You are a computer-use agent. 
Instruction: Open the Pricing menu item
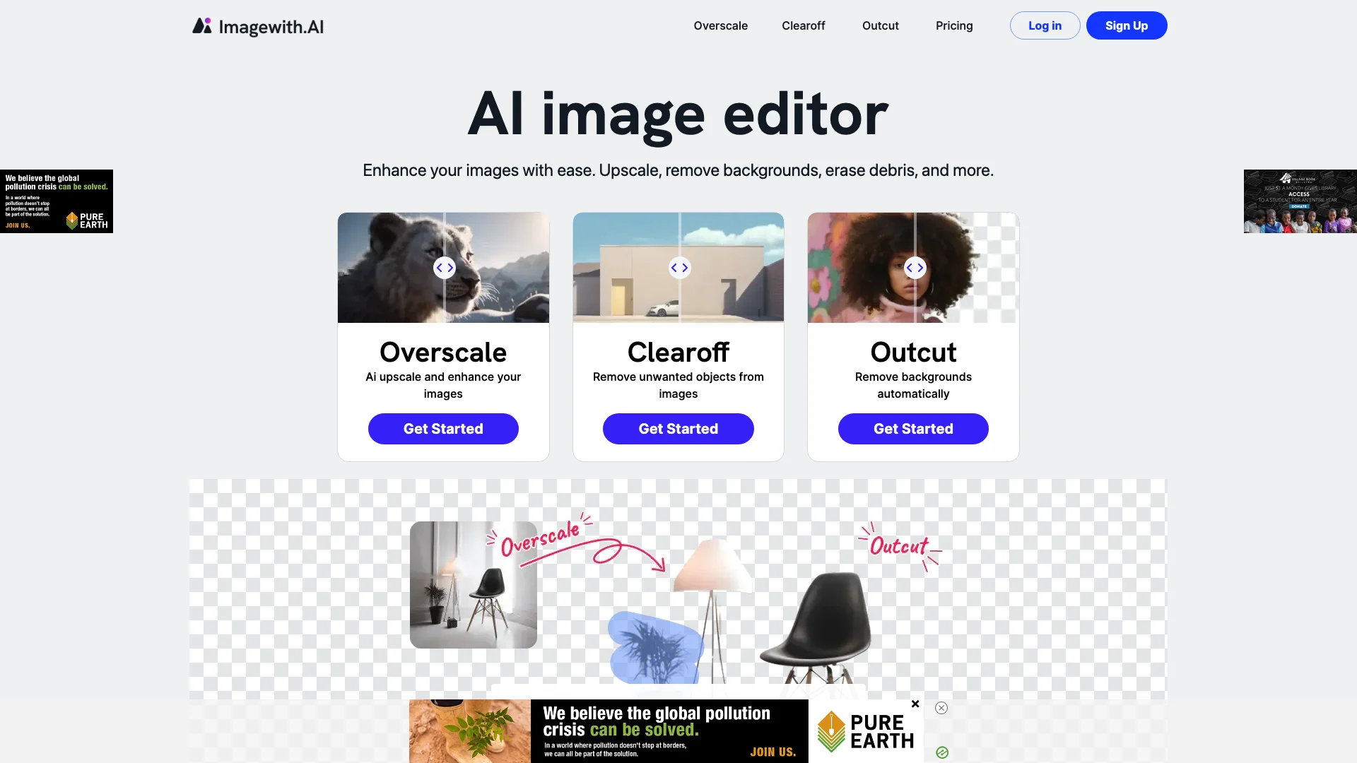click(953, 25)
